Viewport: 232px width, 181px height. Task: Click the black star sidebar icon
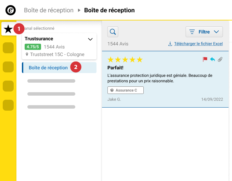coord(8,29)
